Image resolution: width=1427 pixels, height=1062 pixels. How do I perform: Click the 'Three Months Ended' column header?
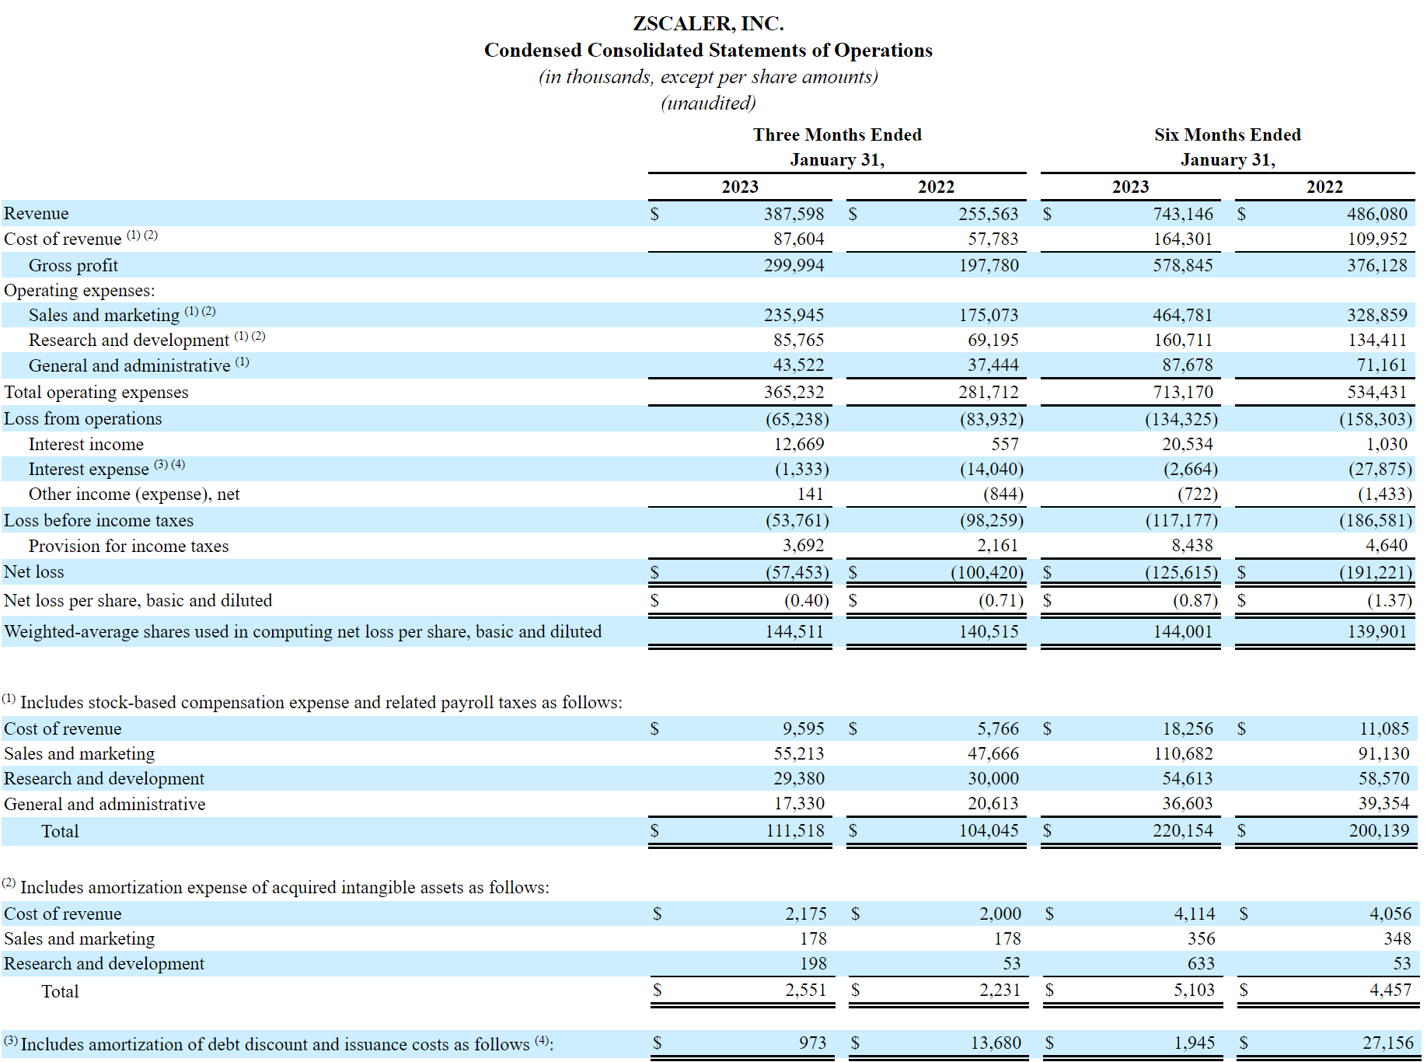click(837, 134)
